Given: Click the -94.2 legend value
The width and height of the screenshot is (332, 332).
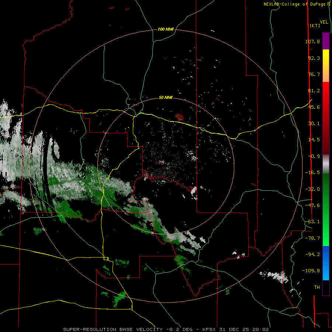Looking at the screenshot, I should [x=312, y=255].
